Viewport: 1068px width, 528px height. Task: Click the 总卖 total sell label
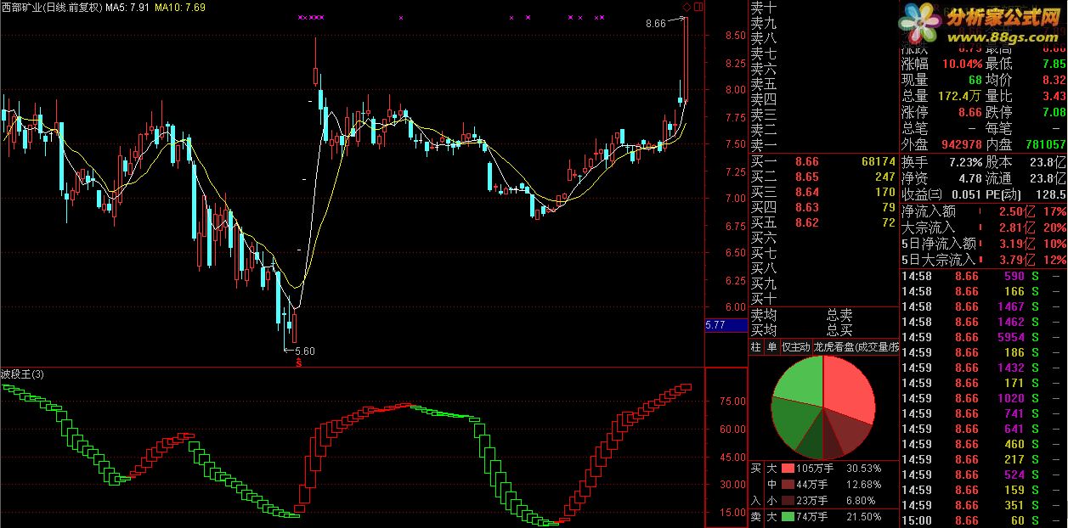[x=839, y=315]
